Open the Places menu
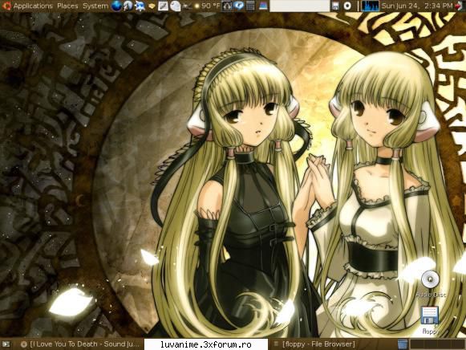This screenshot has height=350, width=466. [x=67, y=6]
